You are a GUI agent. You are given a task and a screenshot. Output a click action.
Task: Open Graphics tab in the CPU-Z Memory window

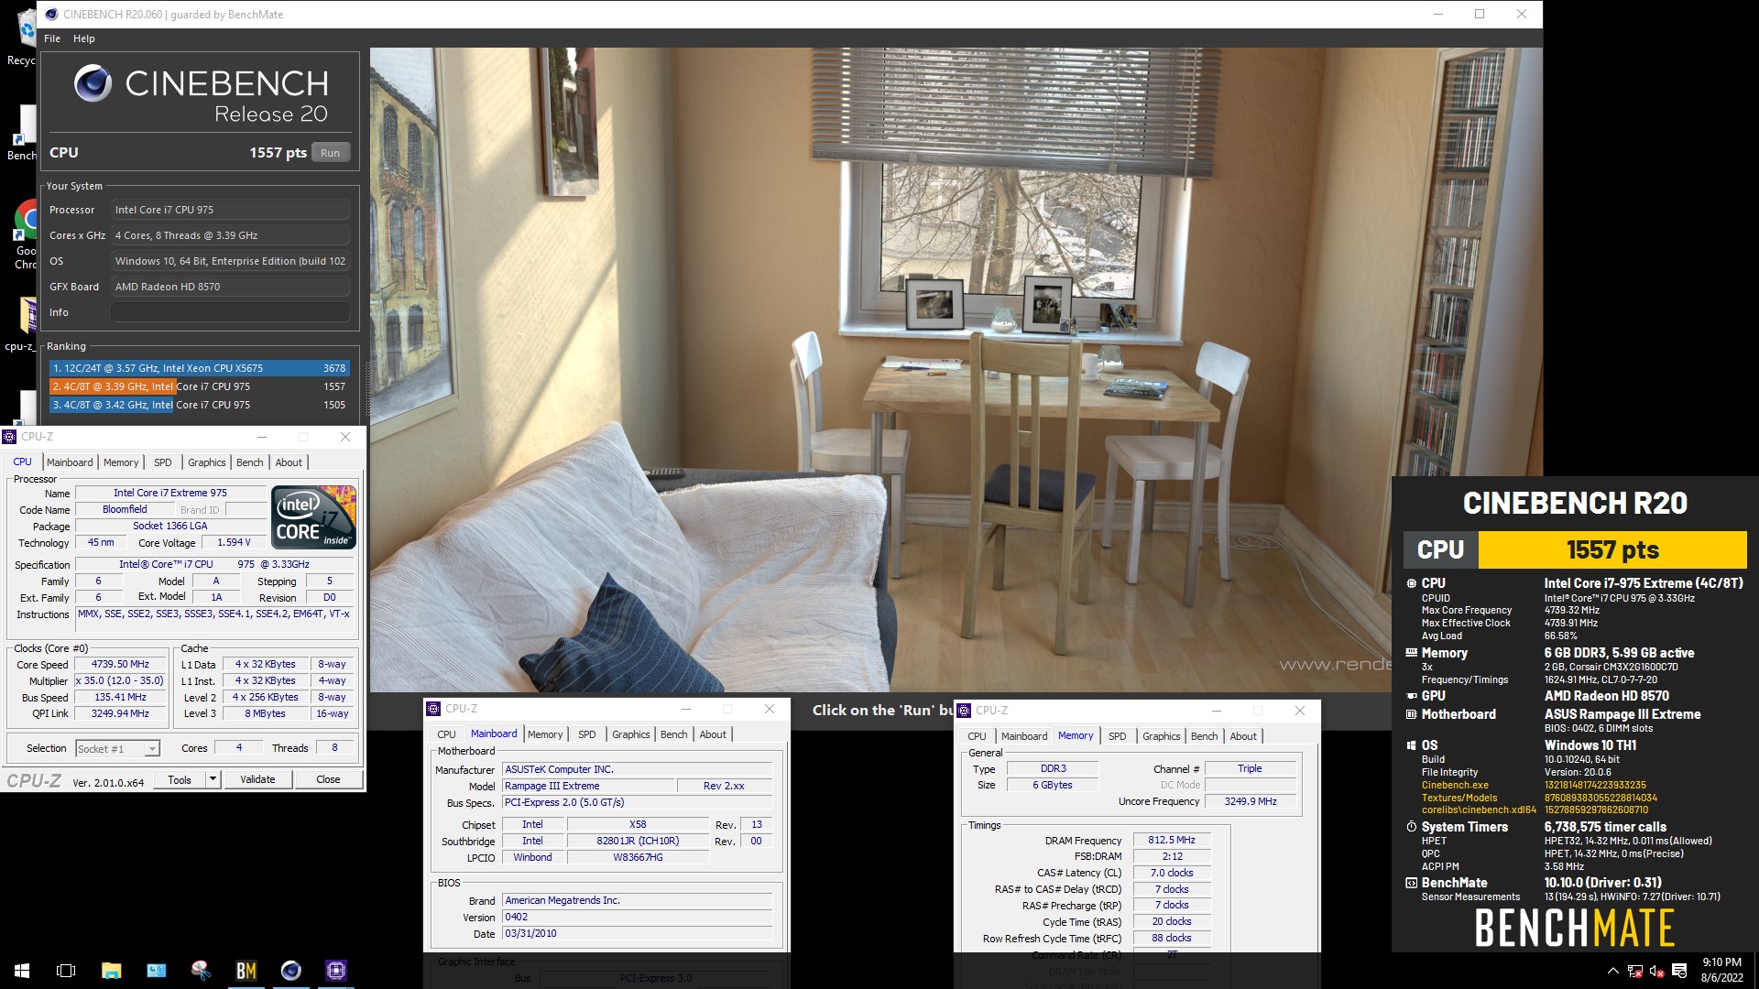pyautogui.click(x=1162, y=736)
